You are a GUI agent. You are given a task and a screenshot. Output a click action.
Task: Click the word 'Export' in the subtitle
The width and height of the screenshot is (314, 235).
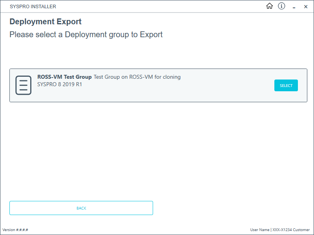click(151, 34)
